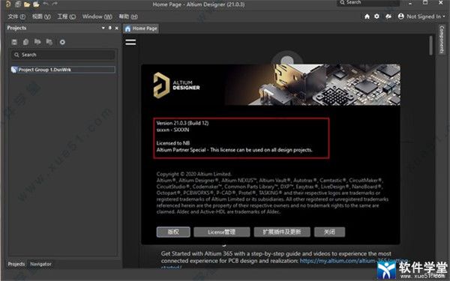This screenshot has width=450, height=281.
Task: Open the 视图 (V) menu
Action: tap(41, 16)
